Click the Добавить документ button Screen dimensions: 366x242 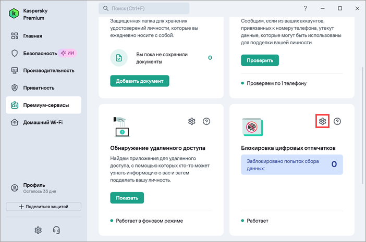[x=140, y=81]
